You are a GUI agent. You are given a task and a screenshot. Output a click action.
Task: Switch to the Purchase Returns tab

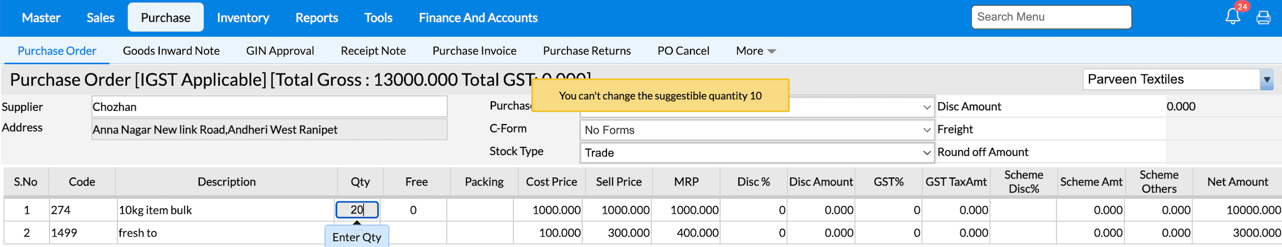586,51
